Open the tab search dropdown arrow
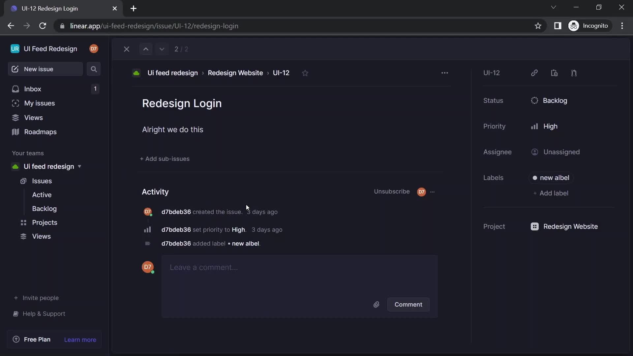Image resolution: width=633 pixels, height=356 pixels. click(554, 7)
